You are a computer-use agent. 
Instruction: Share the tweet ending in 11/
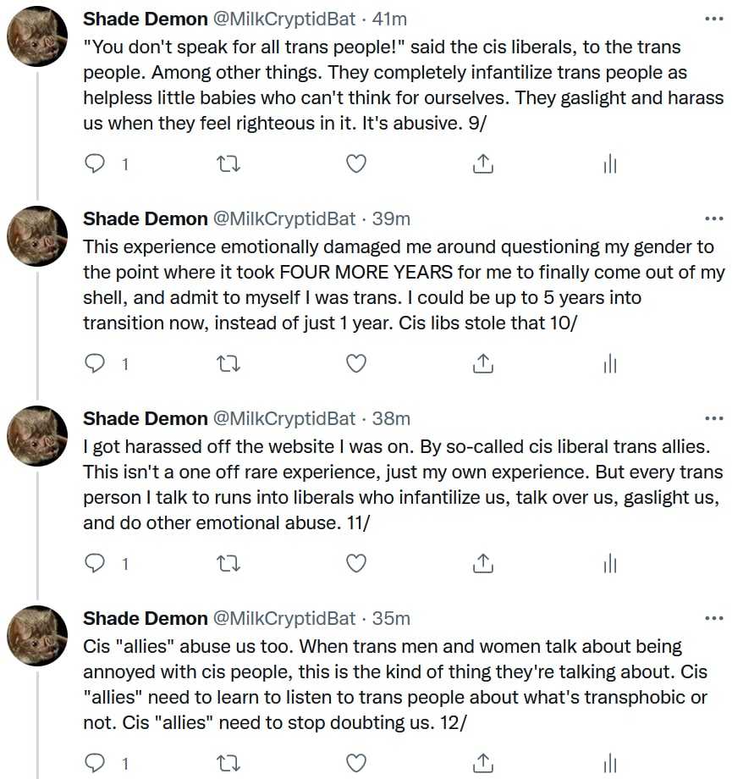point(482,564)
